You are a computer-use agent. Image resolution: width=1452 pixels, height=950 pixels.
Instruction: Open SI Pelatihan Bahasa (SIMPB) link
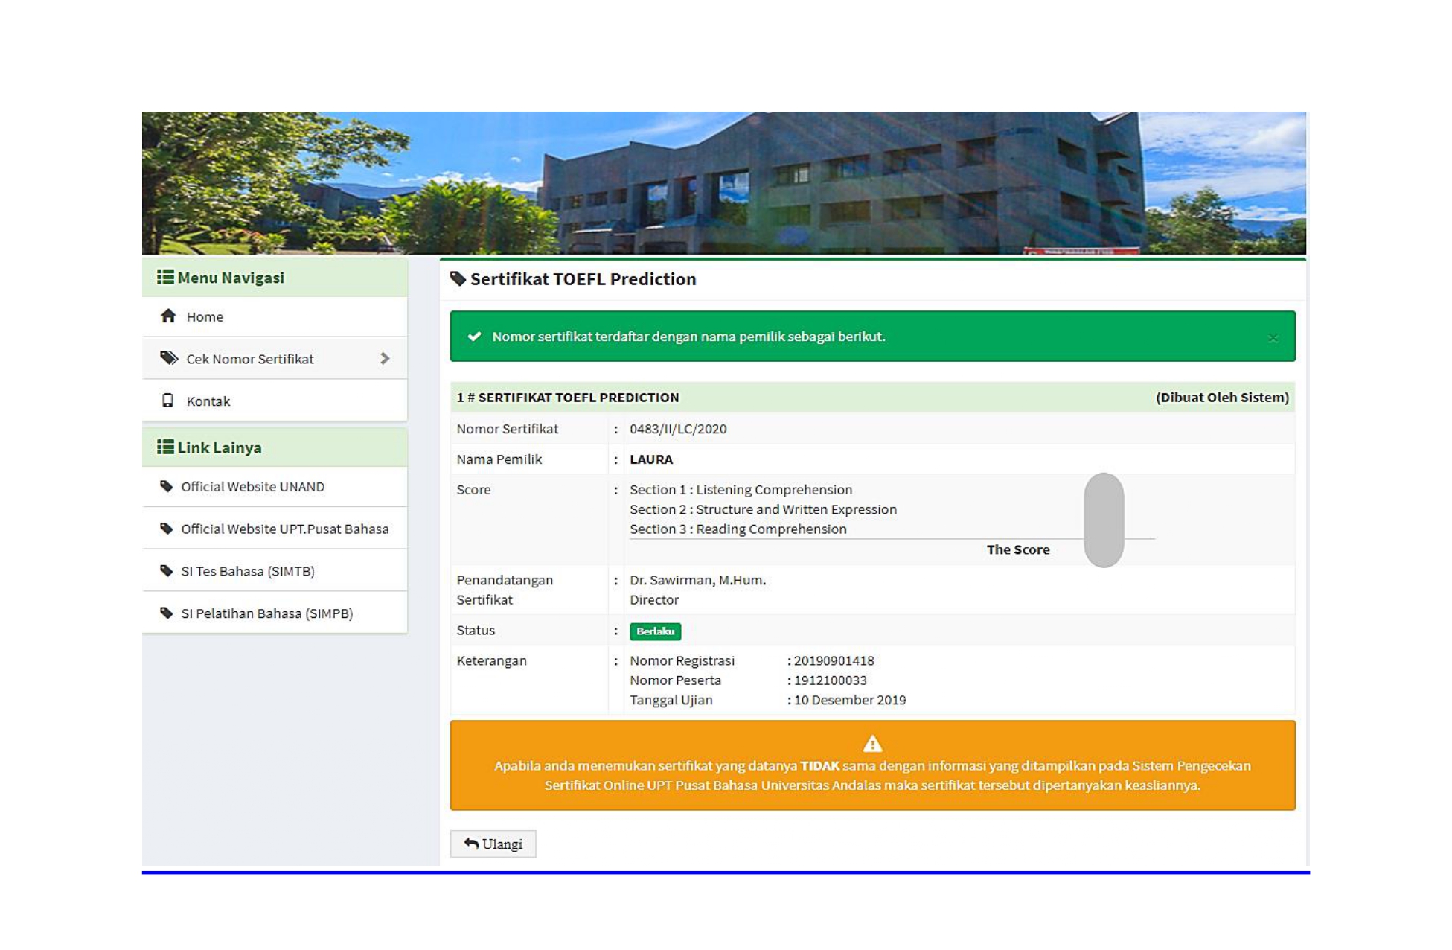tap(275, 613)
